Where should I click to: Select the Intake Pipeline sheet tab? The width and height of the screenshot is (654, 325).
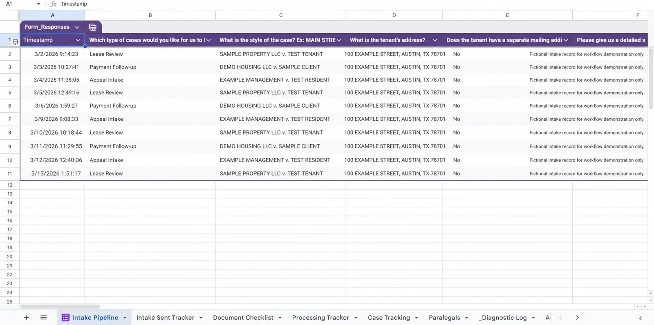tap(95, 318)
